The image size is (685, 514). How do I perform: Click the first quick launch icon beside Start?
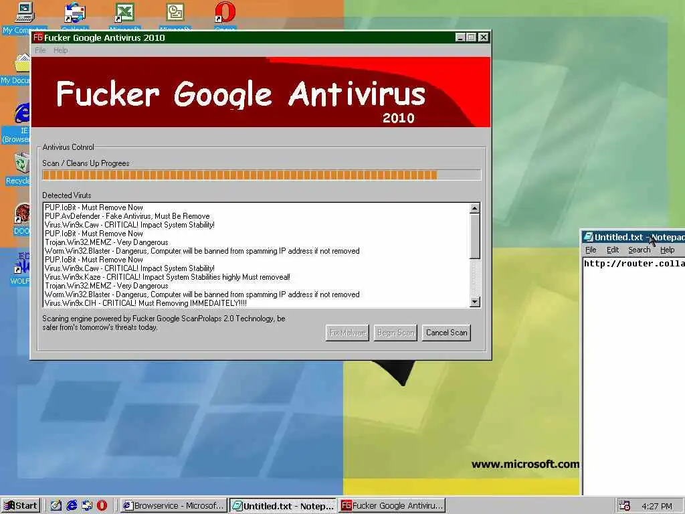pyautogui.click(x=56, y=506)
